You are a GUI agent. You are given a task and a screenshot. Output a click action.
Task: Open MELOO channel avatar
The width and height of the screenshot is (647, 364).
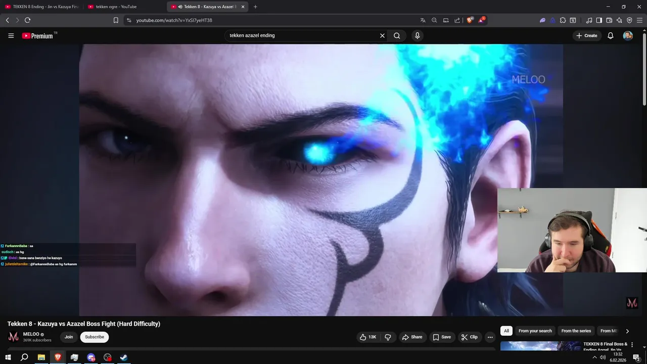coord(14,337)
